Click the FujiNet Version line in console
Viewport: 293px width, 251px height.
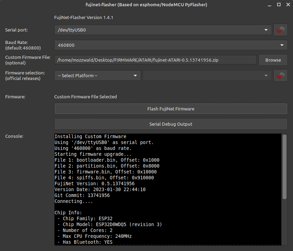pos(94,183)
